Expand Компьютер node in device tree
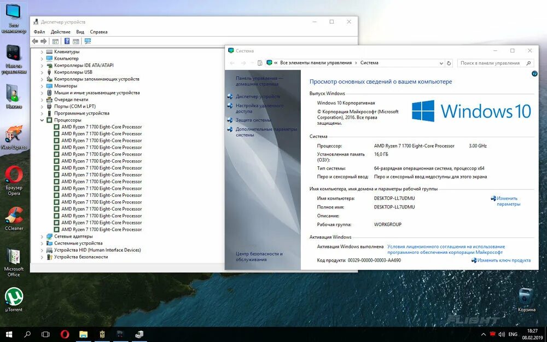 [x=42, y=59]
